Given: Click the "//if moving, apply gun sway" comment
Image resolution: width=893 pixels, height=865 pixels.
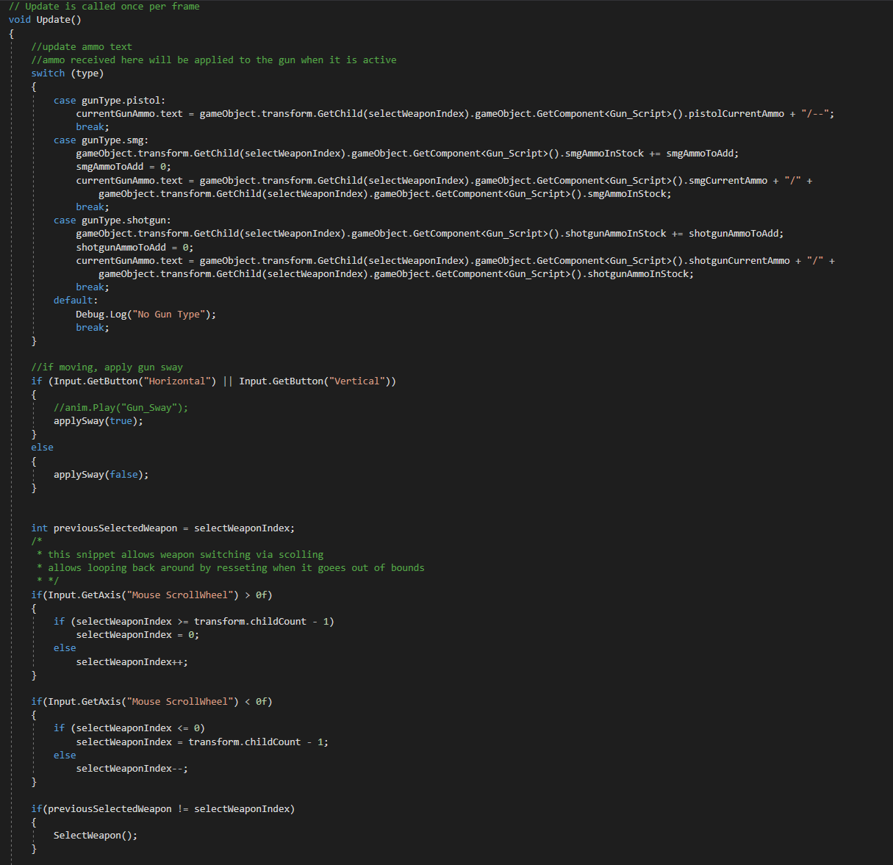Looking at the screenshot, I should pos(107,367).
